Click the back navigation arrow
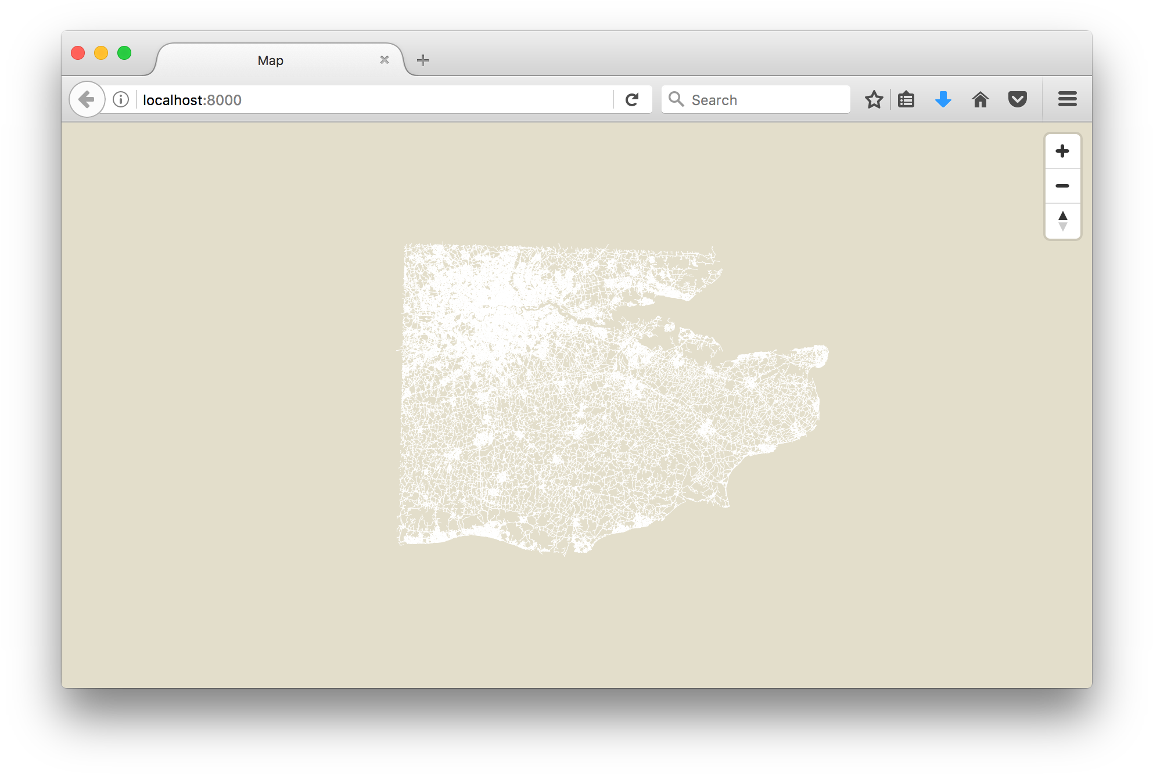Image resolution: width=1153 pixels, height=774 pixels. (87, 99)
